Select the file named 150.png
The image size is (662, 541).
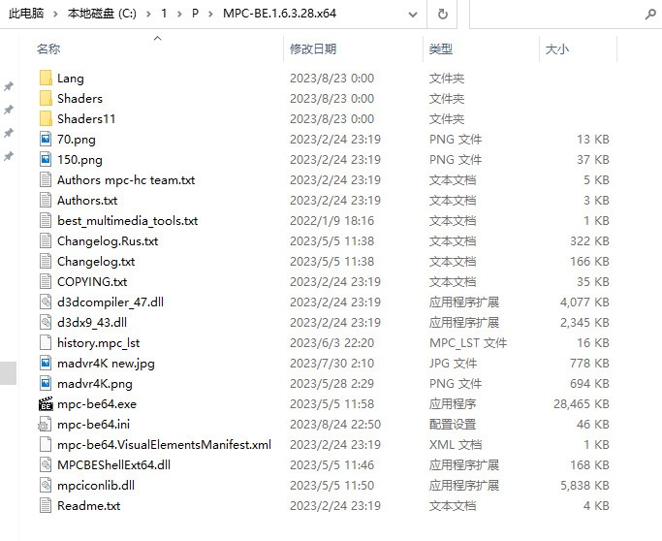79,160
